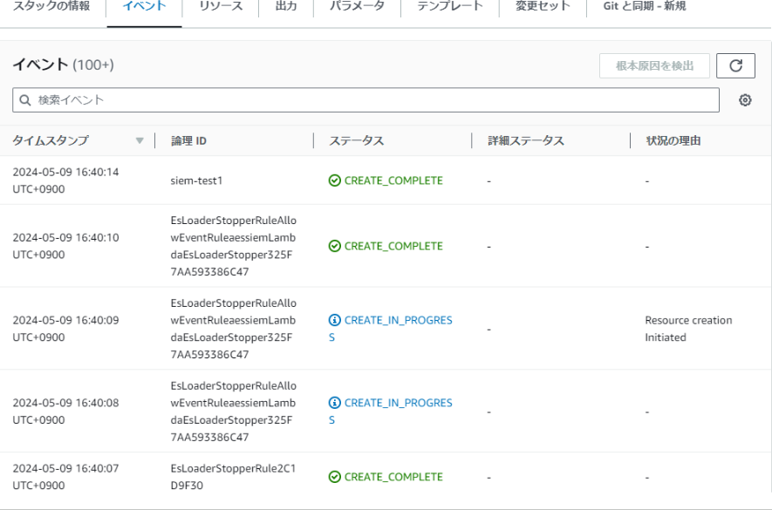Select logical ID siem-test1
Viewport: 772px width, 510px height.
coord(196,180)
